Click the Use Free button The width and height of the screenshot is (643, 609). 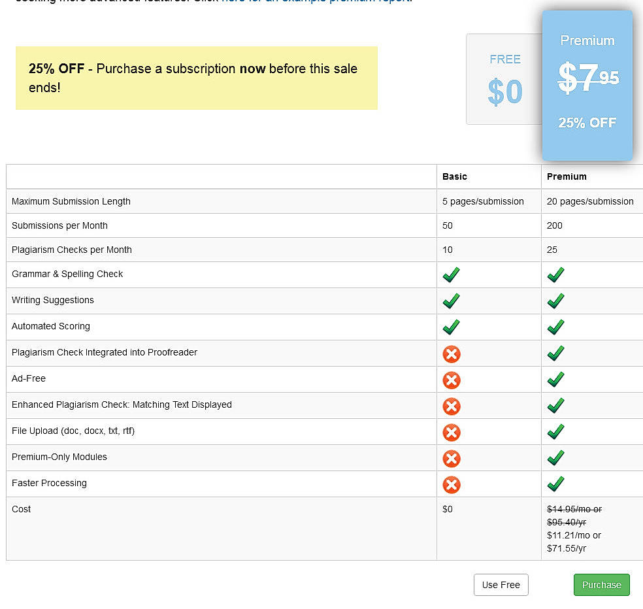tap(501, 585)
